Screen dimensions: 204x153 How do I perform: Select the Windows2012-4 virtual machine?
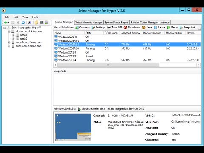pos(127,60)
